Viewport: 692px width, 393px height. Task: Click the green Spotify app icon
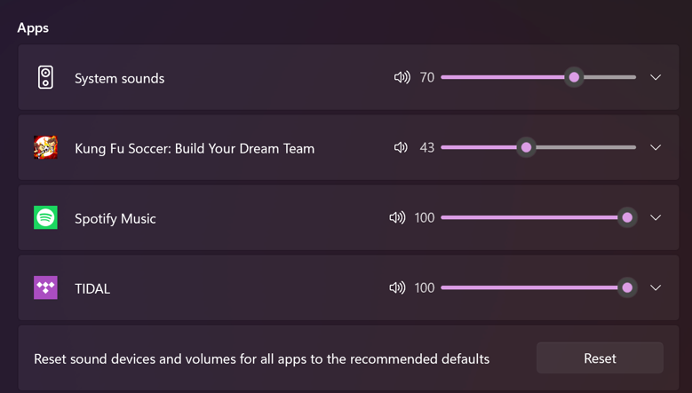45,217
